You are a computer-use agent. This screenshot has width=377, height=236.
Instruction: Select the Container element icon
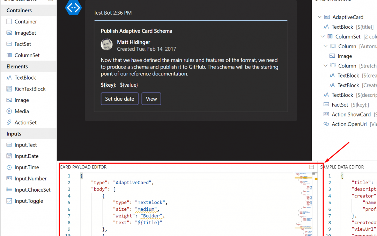coord(9,22)
